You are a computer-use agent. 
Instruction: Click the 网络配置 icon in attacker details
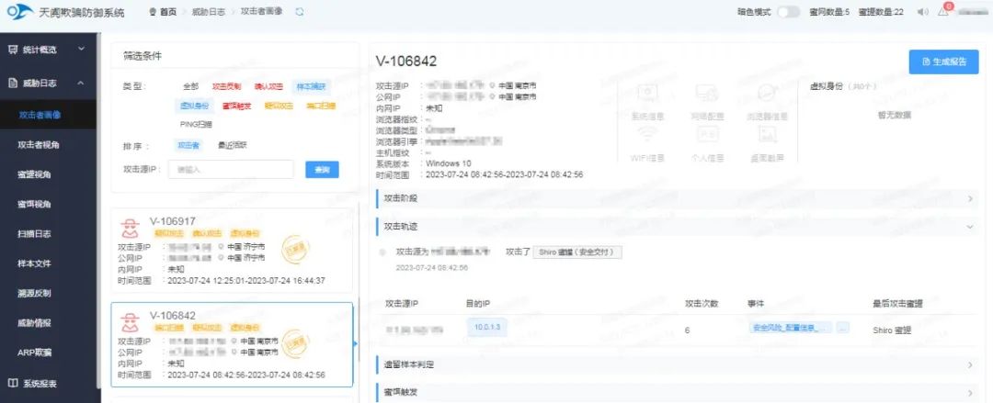[706, 95]
